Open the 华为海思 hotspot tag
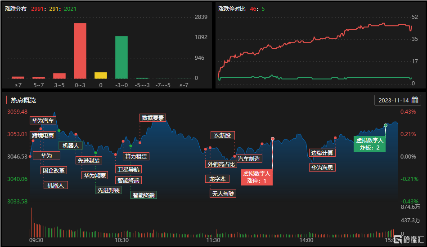This screenshot has width=427, height=247. (x=322, y=168)
